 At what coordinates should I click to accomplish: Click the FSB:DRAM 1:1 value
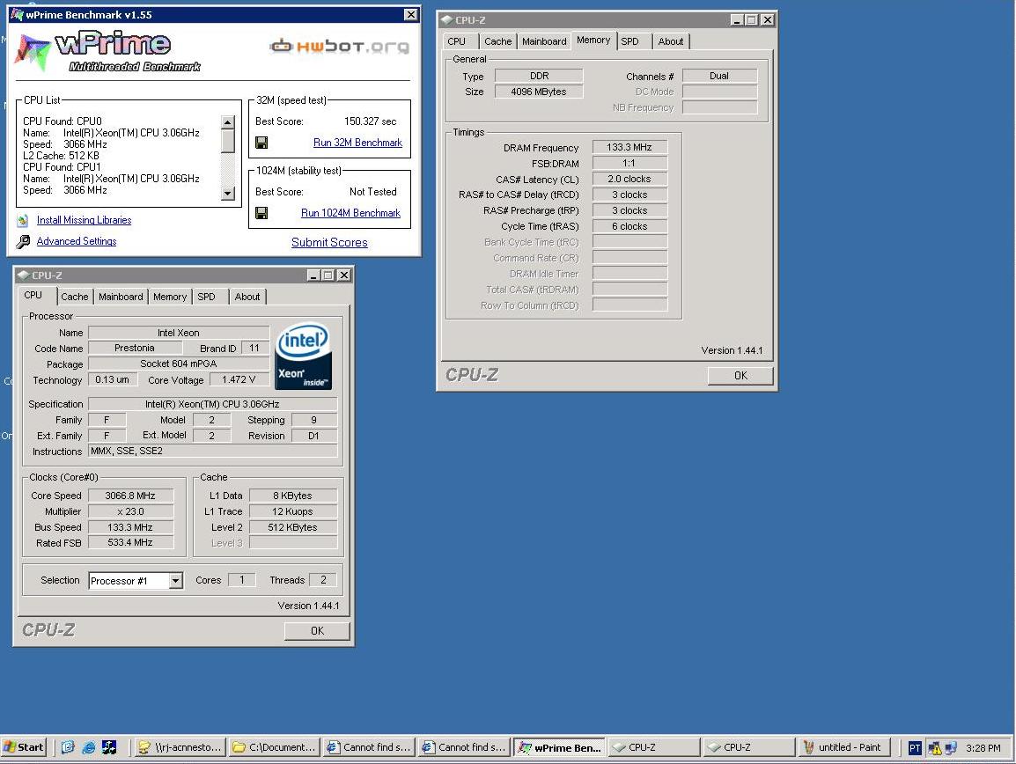coord(629,164)
